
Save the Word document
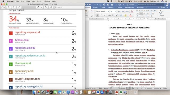click(x=108, y=4)
